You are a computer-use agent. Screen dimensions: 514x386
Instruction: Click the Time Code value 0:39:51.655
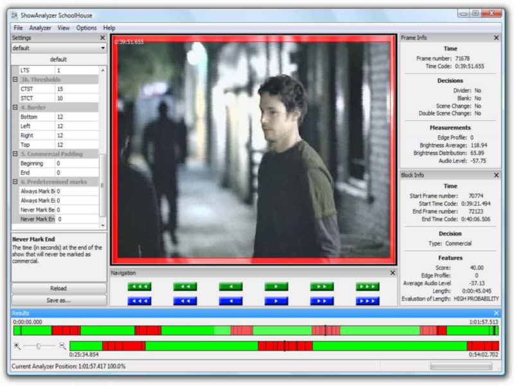click(x=469, y=66)
